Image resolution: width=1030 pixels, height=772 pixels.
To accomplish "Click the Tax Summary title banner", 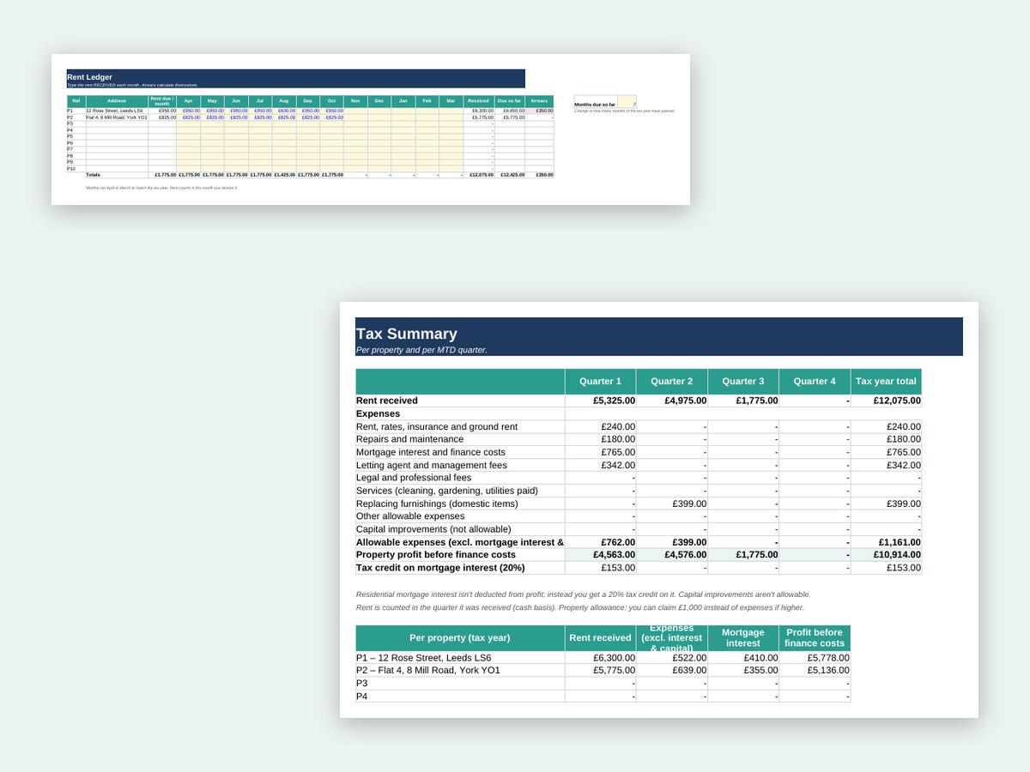I will (659, 336).
